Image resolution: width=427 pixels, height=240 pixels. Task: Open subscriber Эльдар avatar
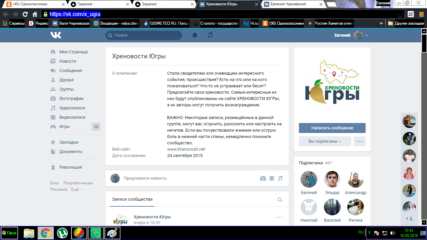(332, 179)
